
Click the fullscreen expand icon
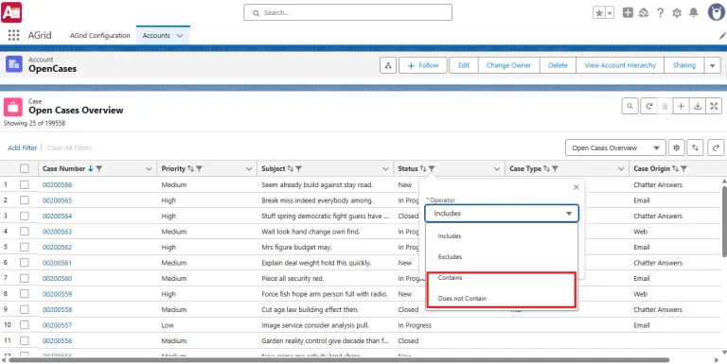714,106
